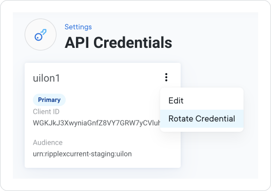
Task: Click the Primary badge on the card
Action: pos(49,100)
